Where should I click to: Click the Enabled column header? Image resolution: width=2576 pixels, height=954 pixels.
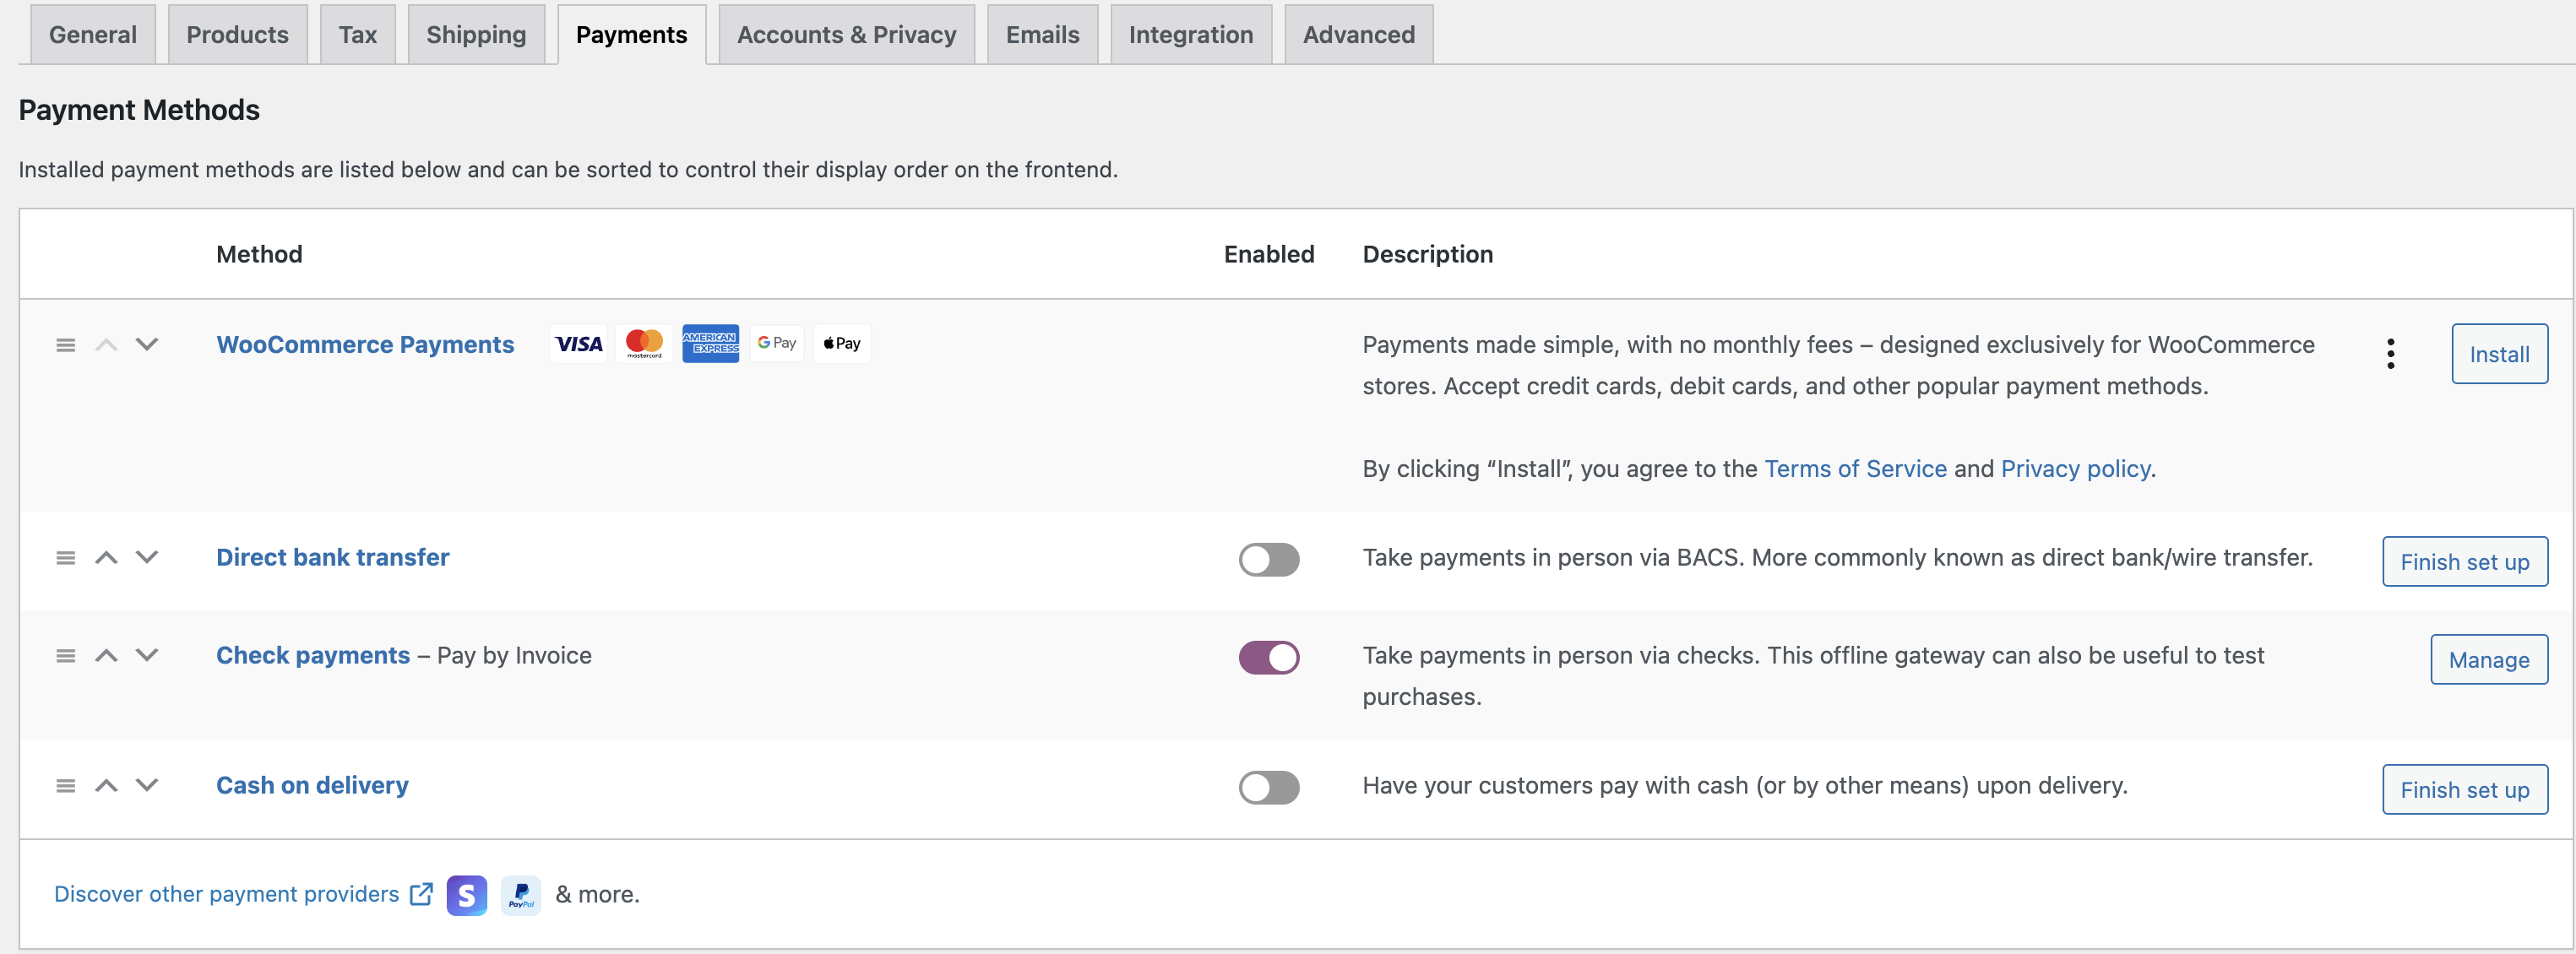(1269, 255)
